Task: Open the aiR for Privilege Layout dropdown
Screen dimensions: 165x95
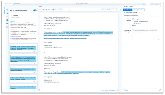Action: tap(130, 12)
